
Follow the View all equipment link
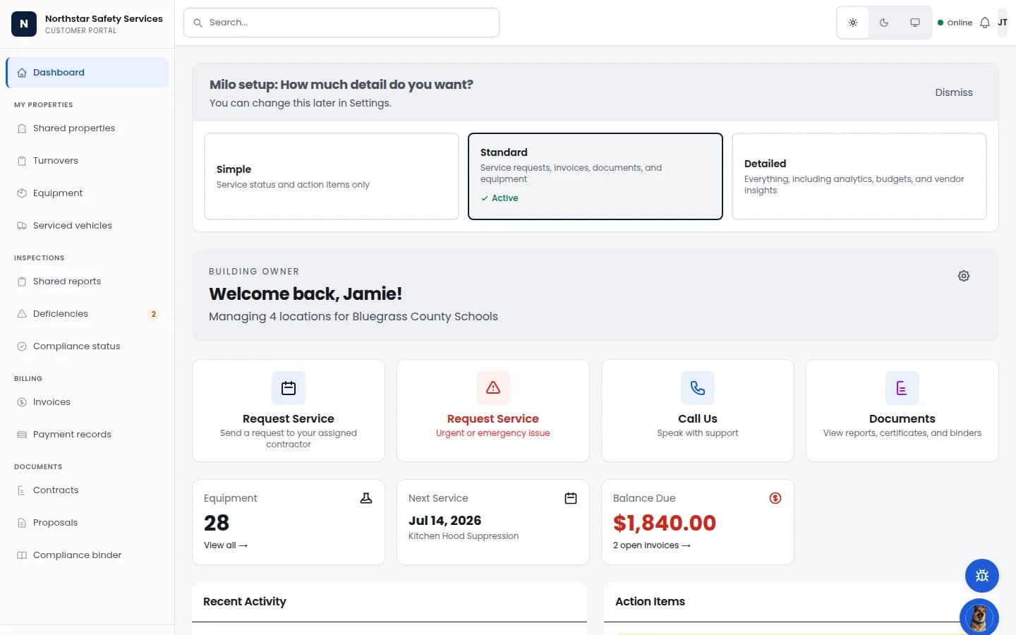click(x=226, y=545)
